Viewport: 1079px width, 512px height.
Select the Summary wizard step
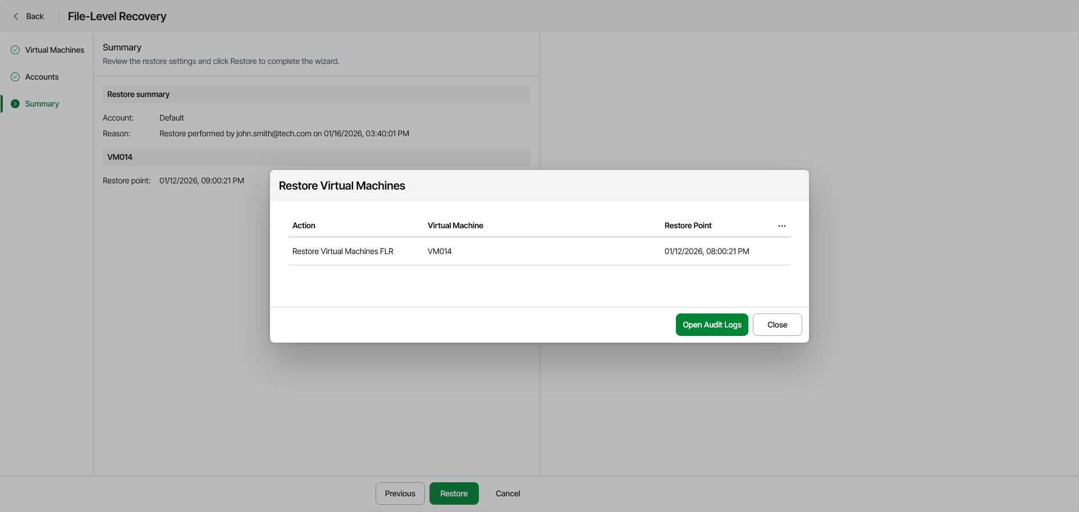click(x=42, y=104)
